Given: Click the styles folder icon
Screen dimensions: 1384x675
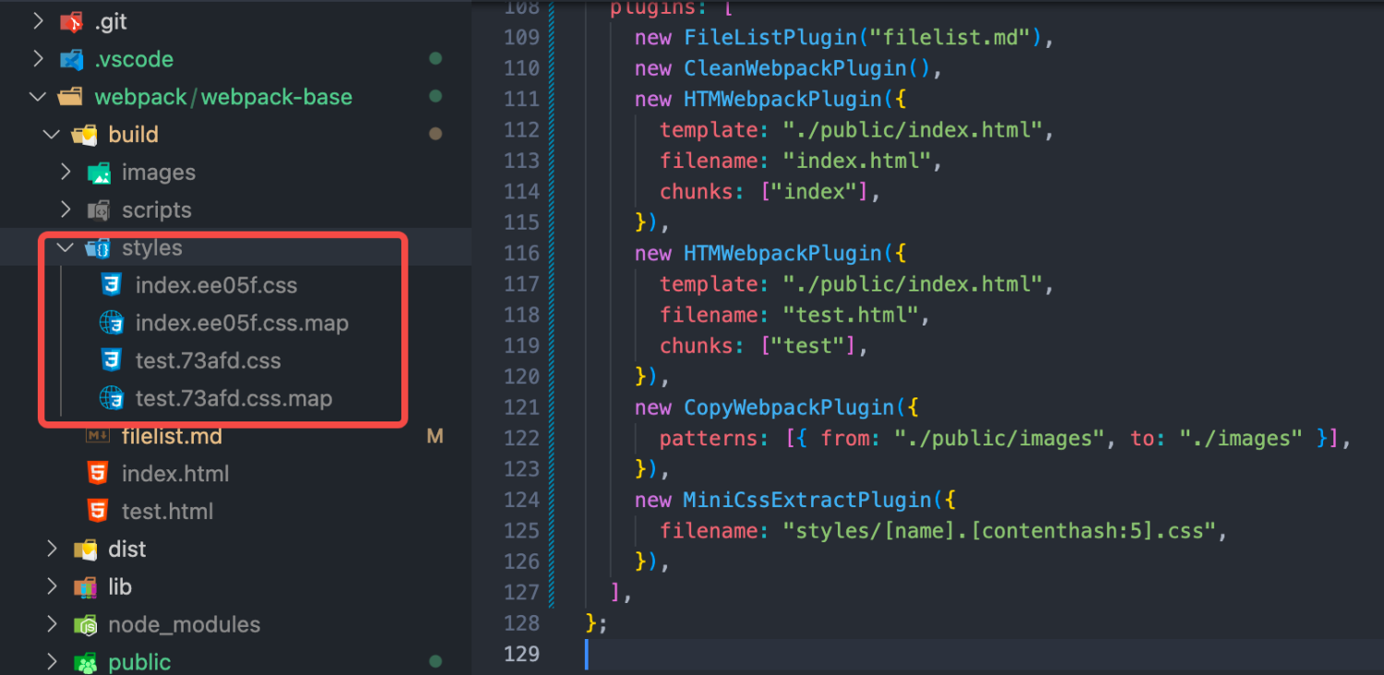Looking at the screenshot, I should pos(98,248).
